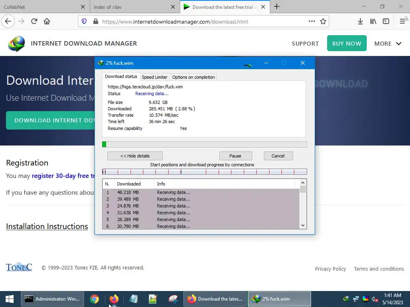Pause the fuck.wim download
This screenshot has height=307, width=410.
click(235, 156)
